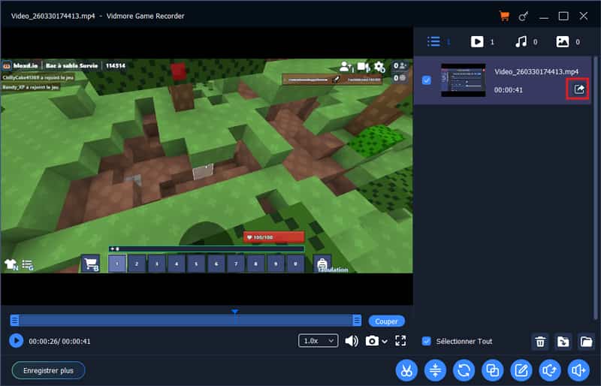Open the Advanced Trimmer scissors tool

click(x=406, y=370)
